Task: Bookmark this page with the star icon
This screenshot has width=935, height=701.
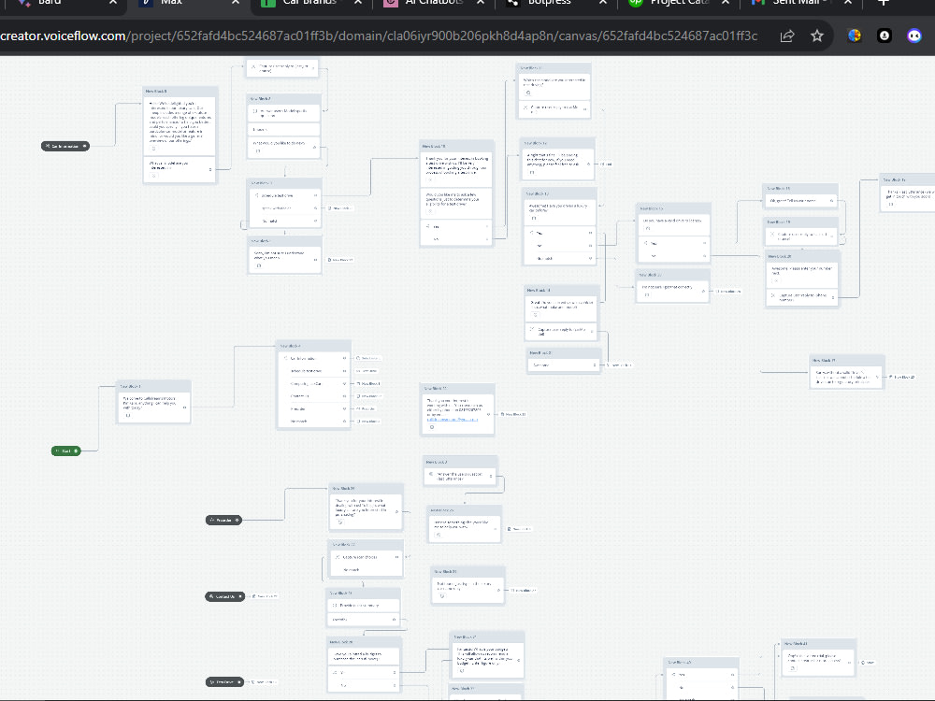Action: coord(817,36)
